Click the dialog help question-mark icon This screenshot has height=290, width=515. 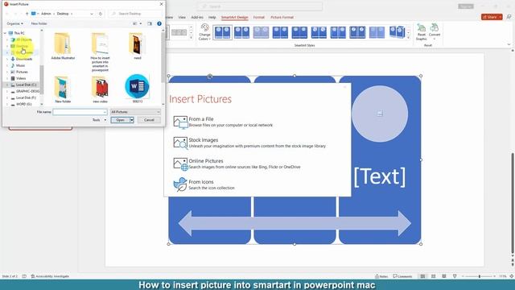[x=159, y=23]
